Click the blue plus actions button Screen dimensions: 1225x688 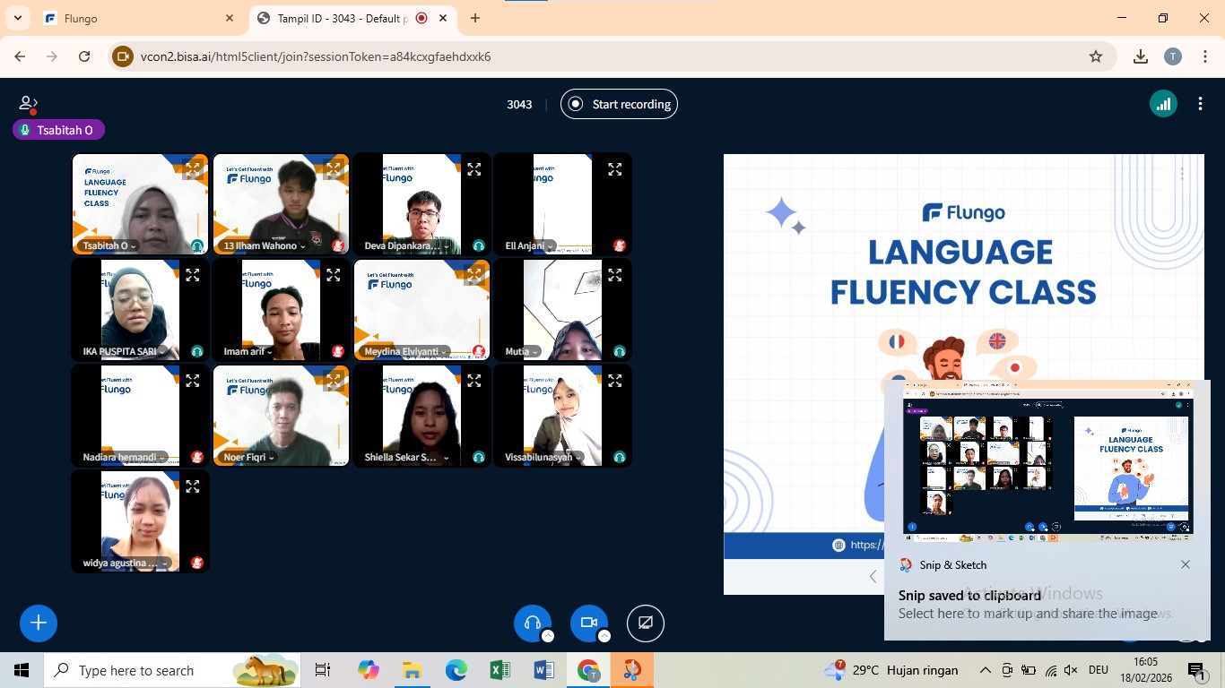tap(39, 623)
